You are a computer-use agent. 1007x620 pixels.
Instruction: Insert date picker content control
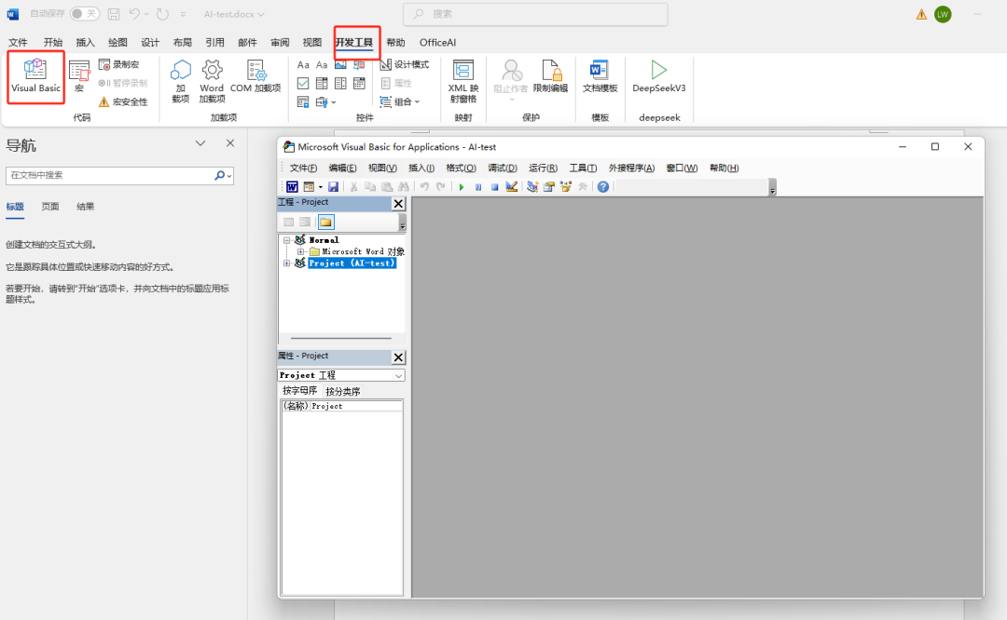click(359, 84)
